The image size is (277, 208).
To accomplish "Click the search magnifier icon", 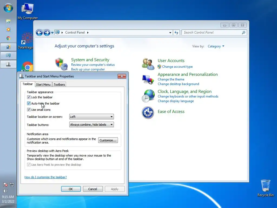I will [243, 32].
